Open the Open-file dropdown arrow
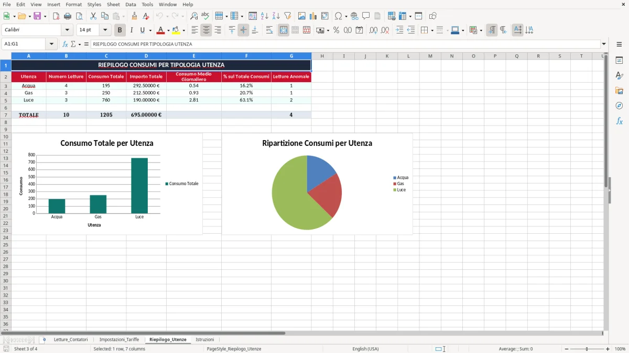Screen dimensions: 629x353 (x=28, y=16)
